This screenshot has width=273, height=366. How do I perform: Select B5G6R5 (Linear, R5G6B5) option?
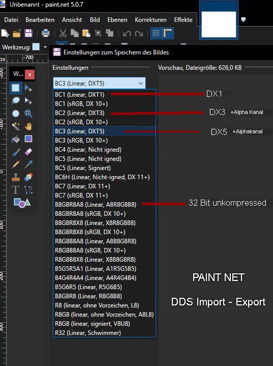pyautogui.click(x=104, y=287)
